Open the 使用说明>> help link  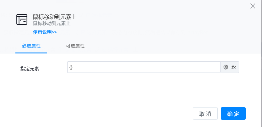pyautogui.click(x=45, y=32)
